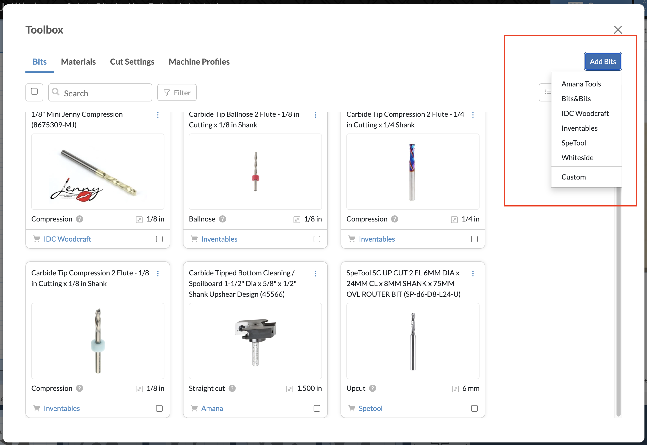Select the filter funnel icon

click(x=166, y=92)
